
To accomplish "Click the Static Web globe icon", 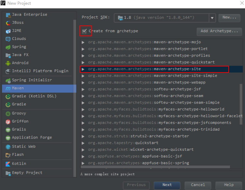I will (8, 147).
